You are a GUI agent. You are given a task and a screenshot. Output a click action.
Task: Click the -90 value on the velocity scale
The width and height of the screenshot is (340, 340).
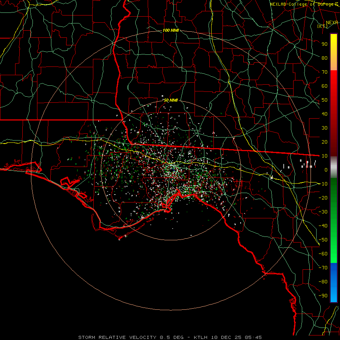323,296
